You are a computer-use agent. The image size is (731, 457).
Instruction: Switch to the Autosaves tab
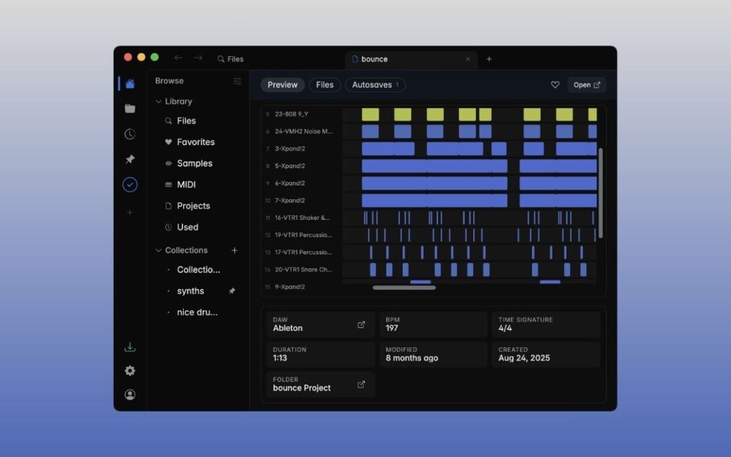point(375,85)
